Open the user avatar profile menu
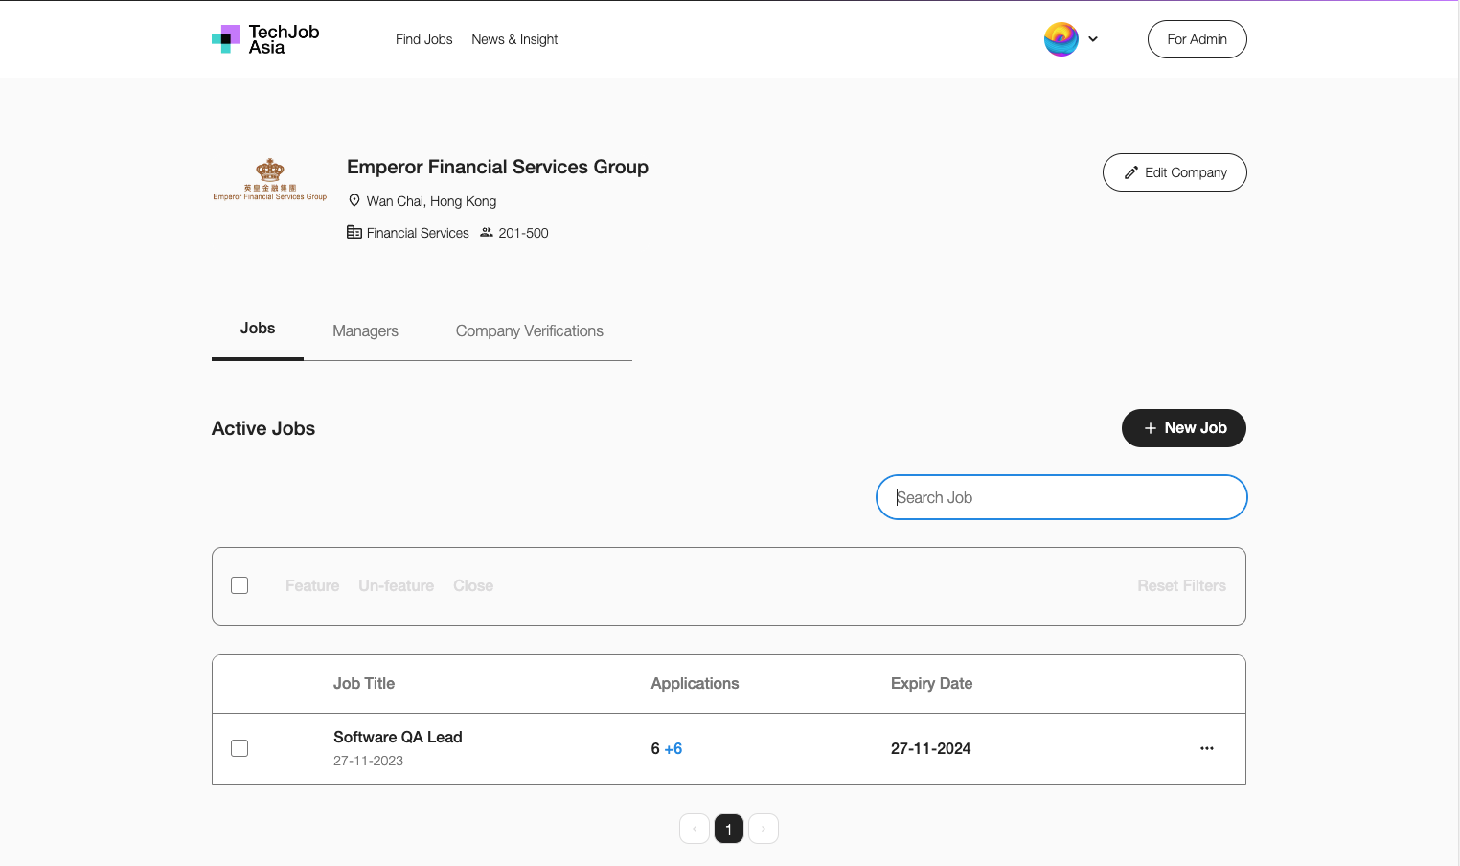1460x866 pixels. (x=1061, y=39)
